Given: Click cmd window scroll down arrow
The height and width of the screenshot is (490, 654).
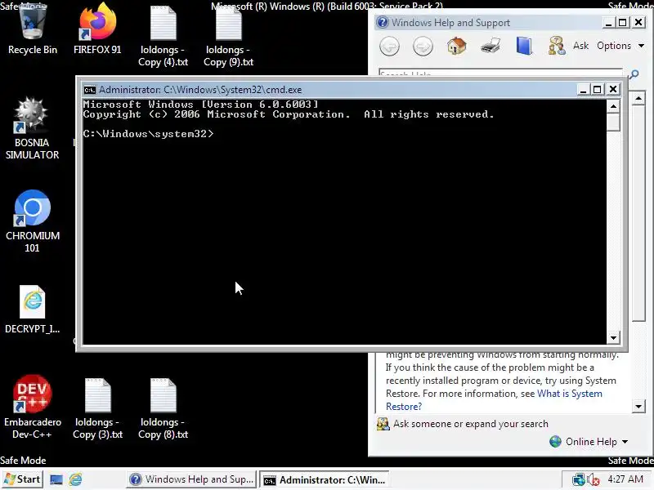Looking at the screenshot, I should pos(613,337).
